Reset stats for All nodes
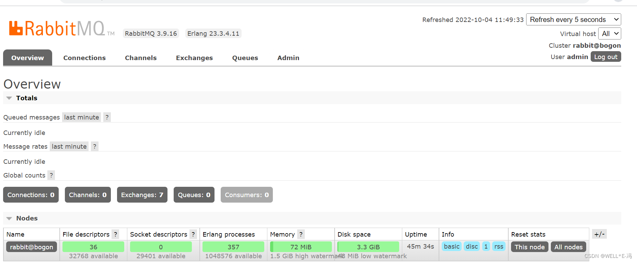This screenshot has width=637, height=262. point(568,247)
